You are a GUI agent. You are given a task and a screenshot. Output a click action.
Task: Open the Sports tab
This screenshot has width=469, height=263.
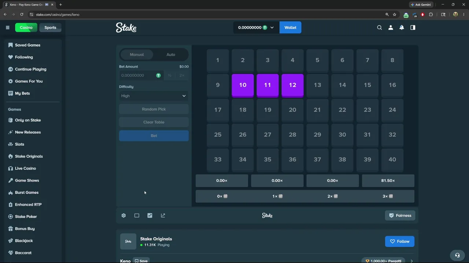tap(50, 27)
